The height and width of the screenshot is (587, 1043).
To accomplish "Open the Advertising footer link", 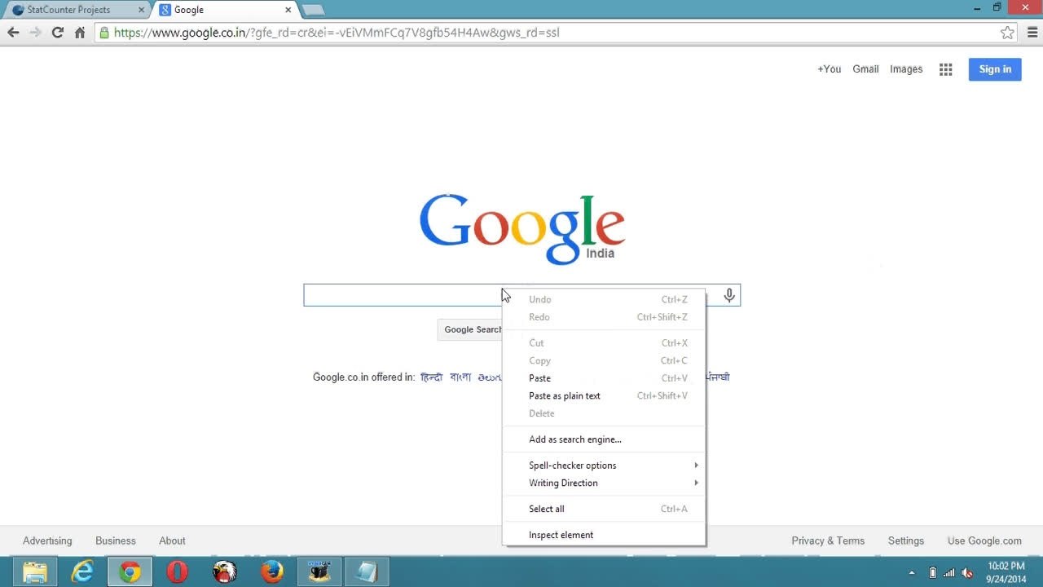I will [47, 541].
